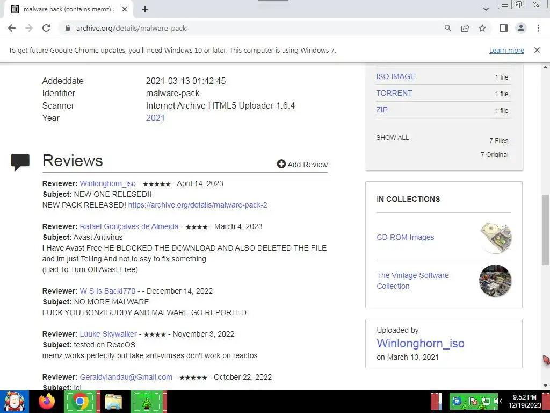Click the ZIP download option
The image size is (550, 413).
[382, 110]
